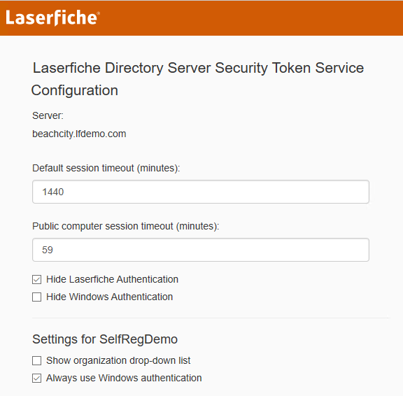
Task: Click the Hide Windows Authentication label text
Action: [109, 297]
